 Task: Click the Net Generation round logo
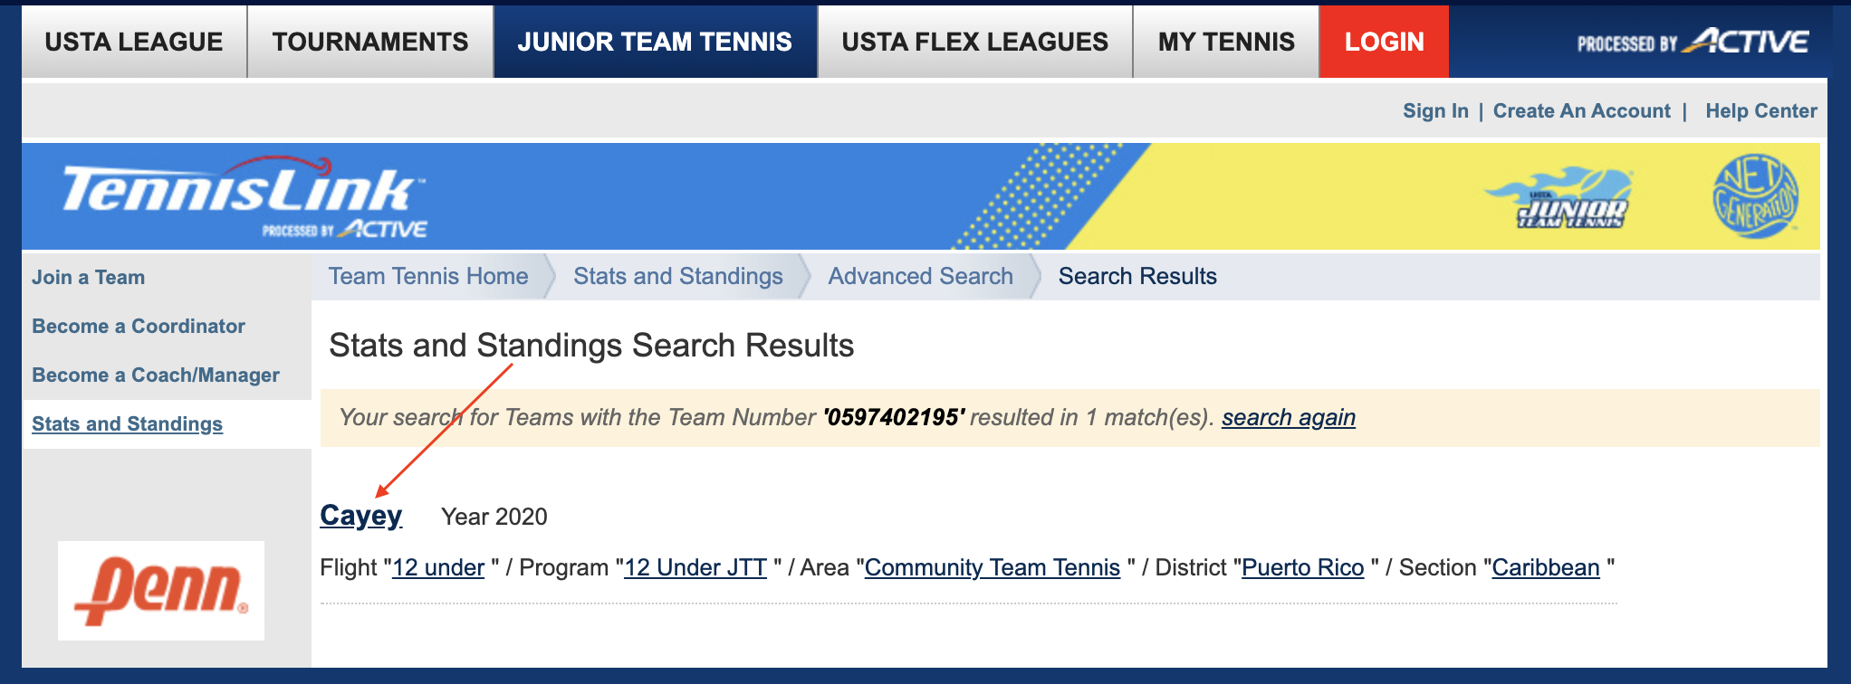[x=1755, y=196]
